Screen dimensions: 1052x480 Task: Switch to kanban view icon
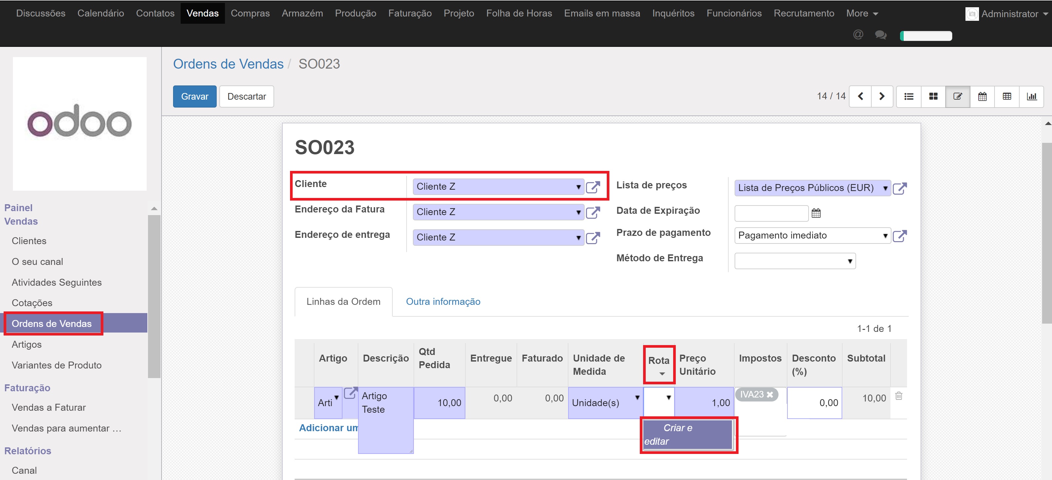pyautogui.click(x=933, y=97)
